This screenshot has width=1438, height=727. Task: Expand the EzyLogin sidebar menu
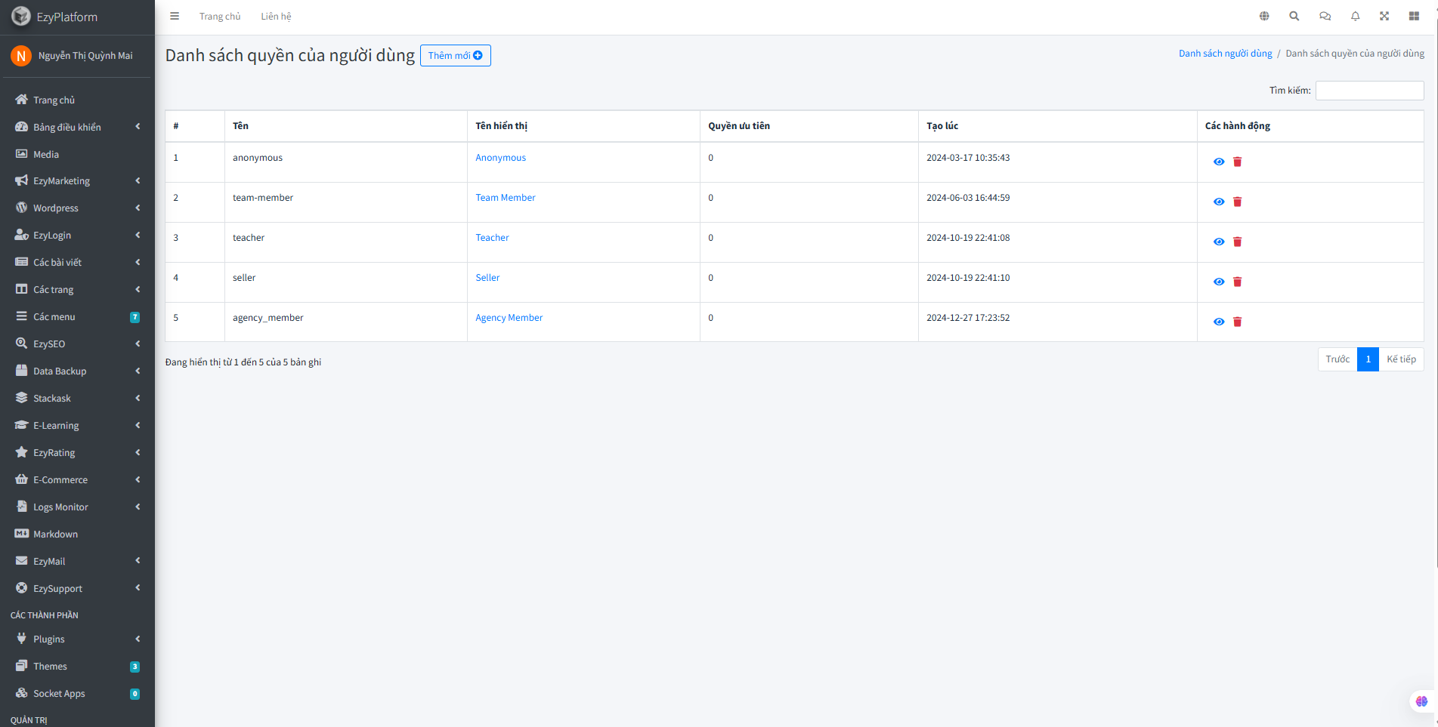click(77, 236)
